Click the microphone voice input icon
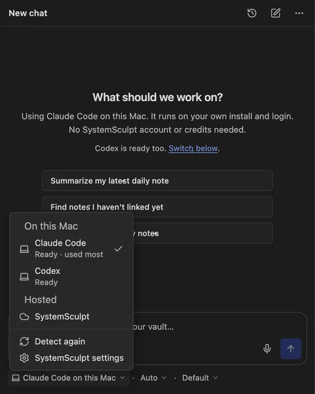The width and height of the screenshot is (315, 394). (x=267, y=349)
